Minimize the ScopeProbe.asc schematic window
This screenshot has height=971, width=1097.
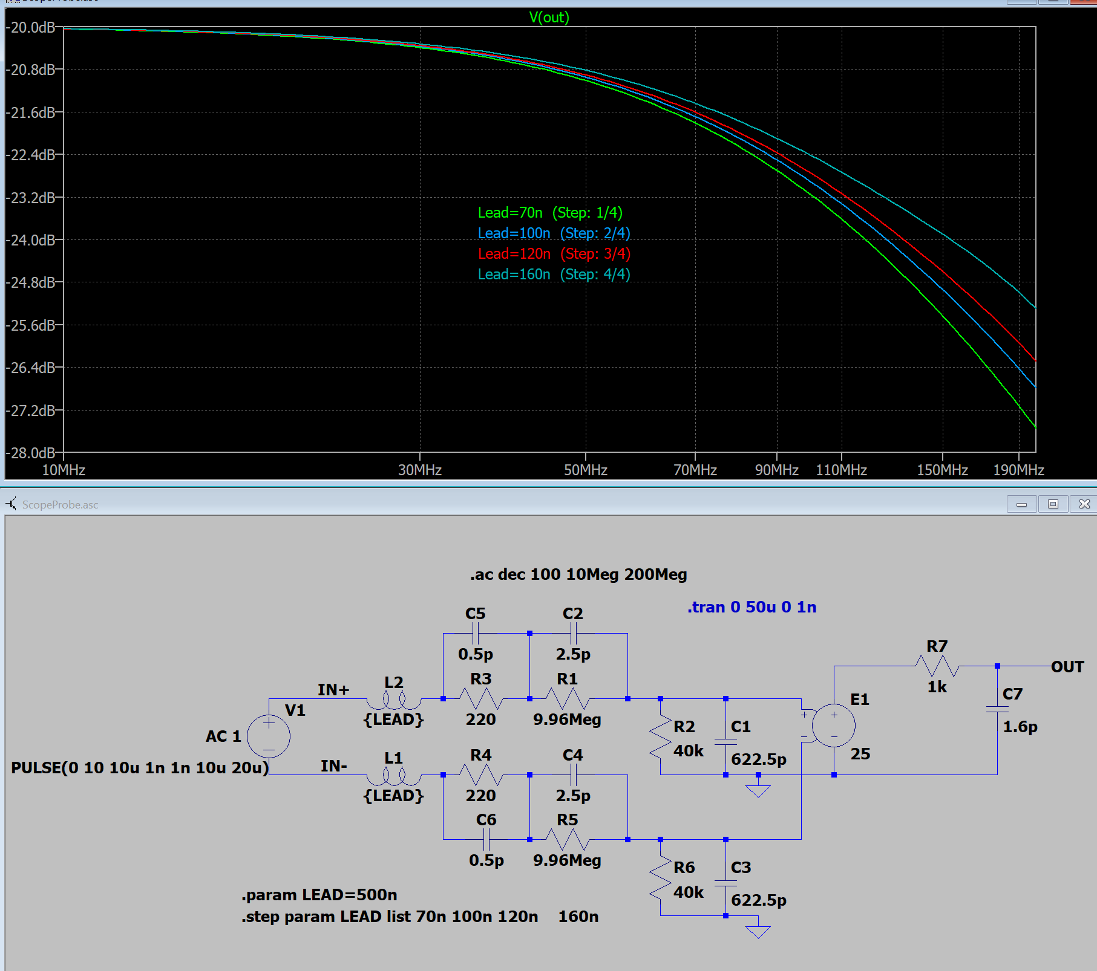tap(1023, 504)
